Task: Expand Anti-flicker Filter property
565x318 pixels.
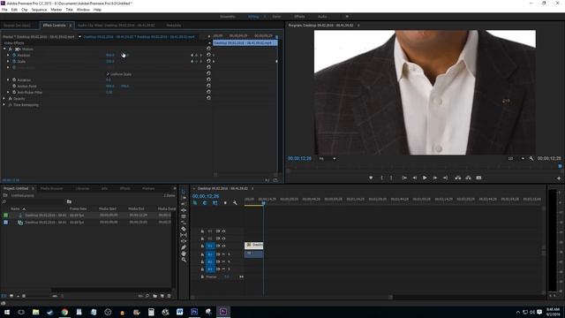Action: 8,92
